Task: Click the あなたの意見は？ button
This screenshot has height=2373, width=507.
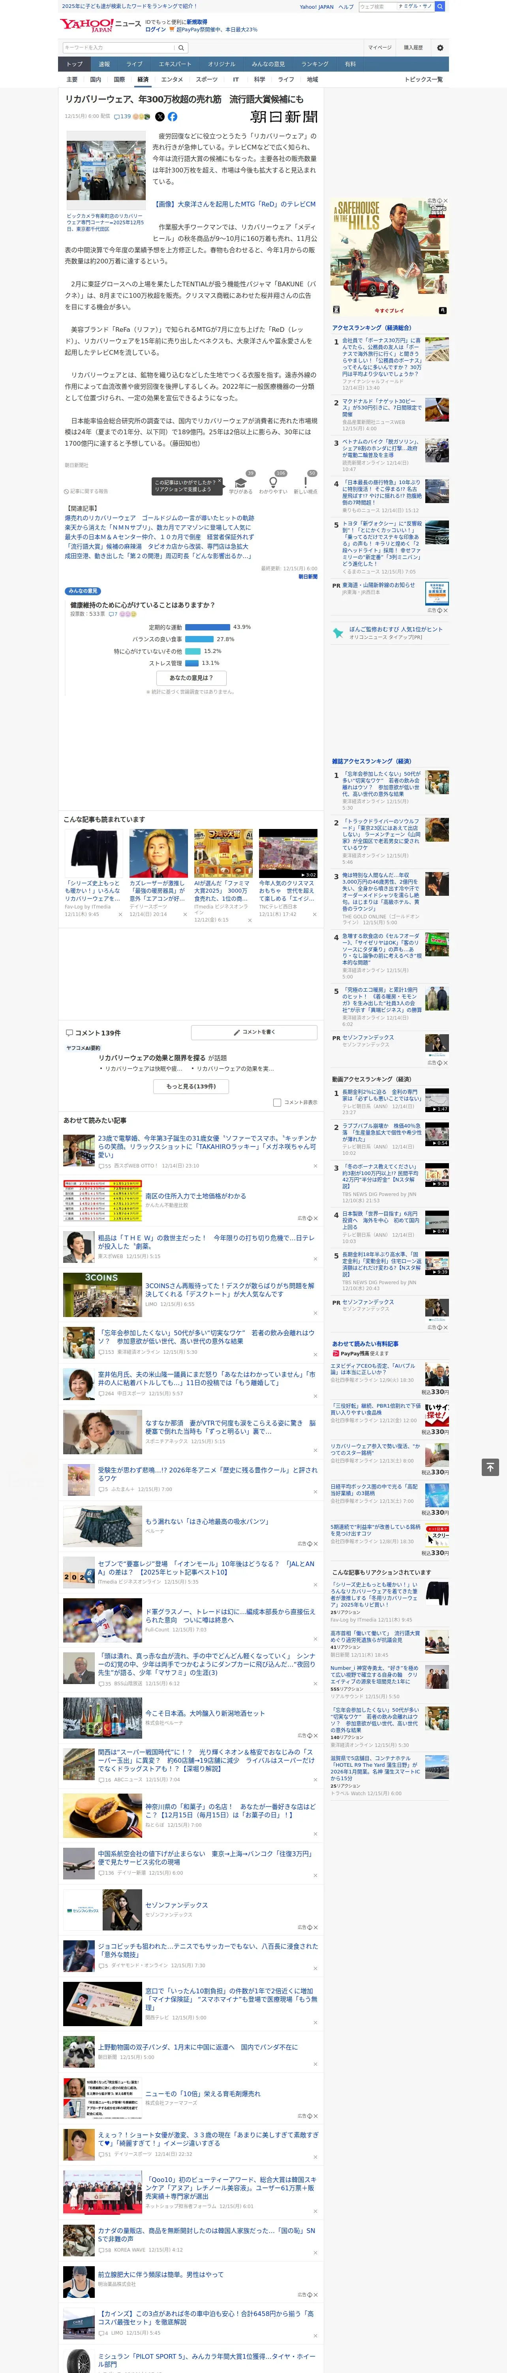Action: 192,677
